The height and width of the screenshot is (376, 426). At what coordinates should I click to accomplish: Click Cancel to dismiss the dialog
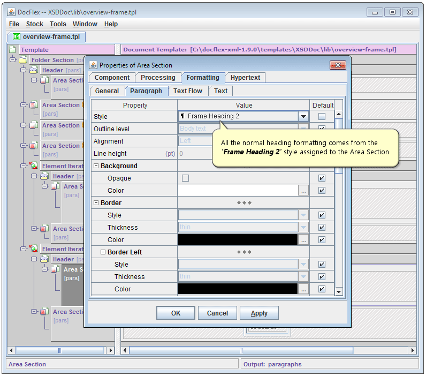[x=217, y=313]
